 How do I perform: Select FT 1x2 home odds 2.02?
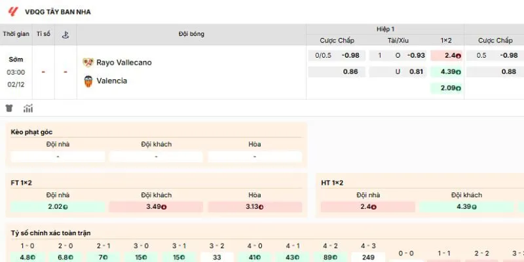[58, 207]
